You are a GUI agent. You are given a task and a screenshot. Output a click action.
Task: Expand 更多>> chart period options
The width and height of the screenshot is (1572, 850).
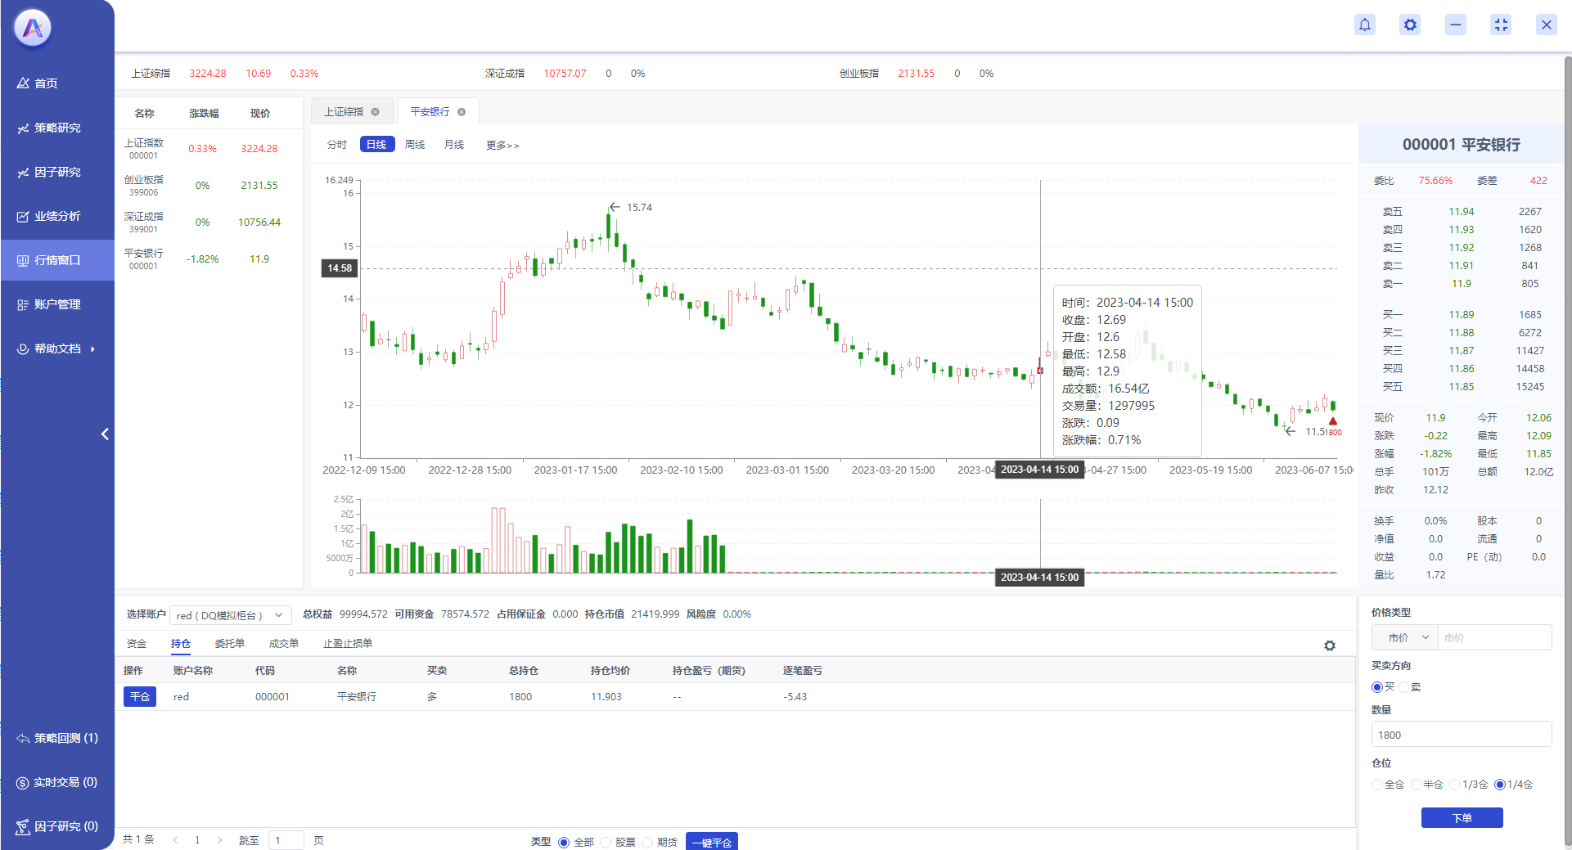pyautogui.click(x=502, y=145)
